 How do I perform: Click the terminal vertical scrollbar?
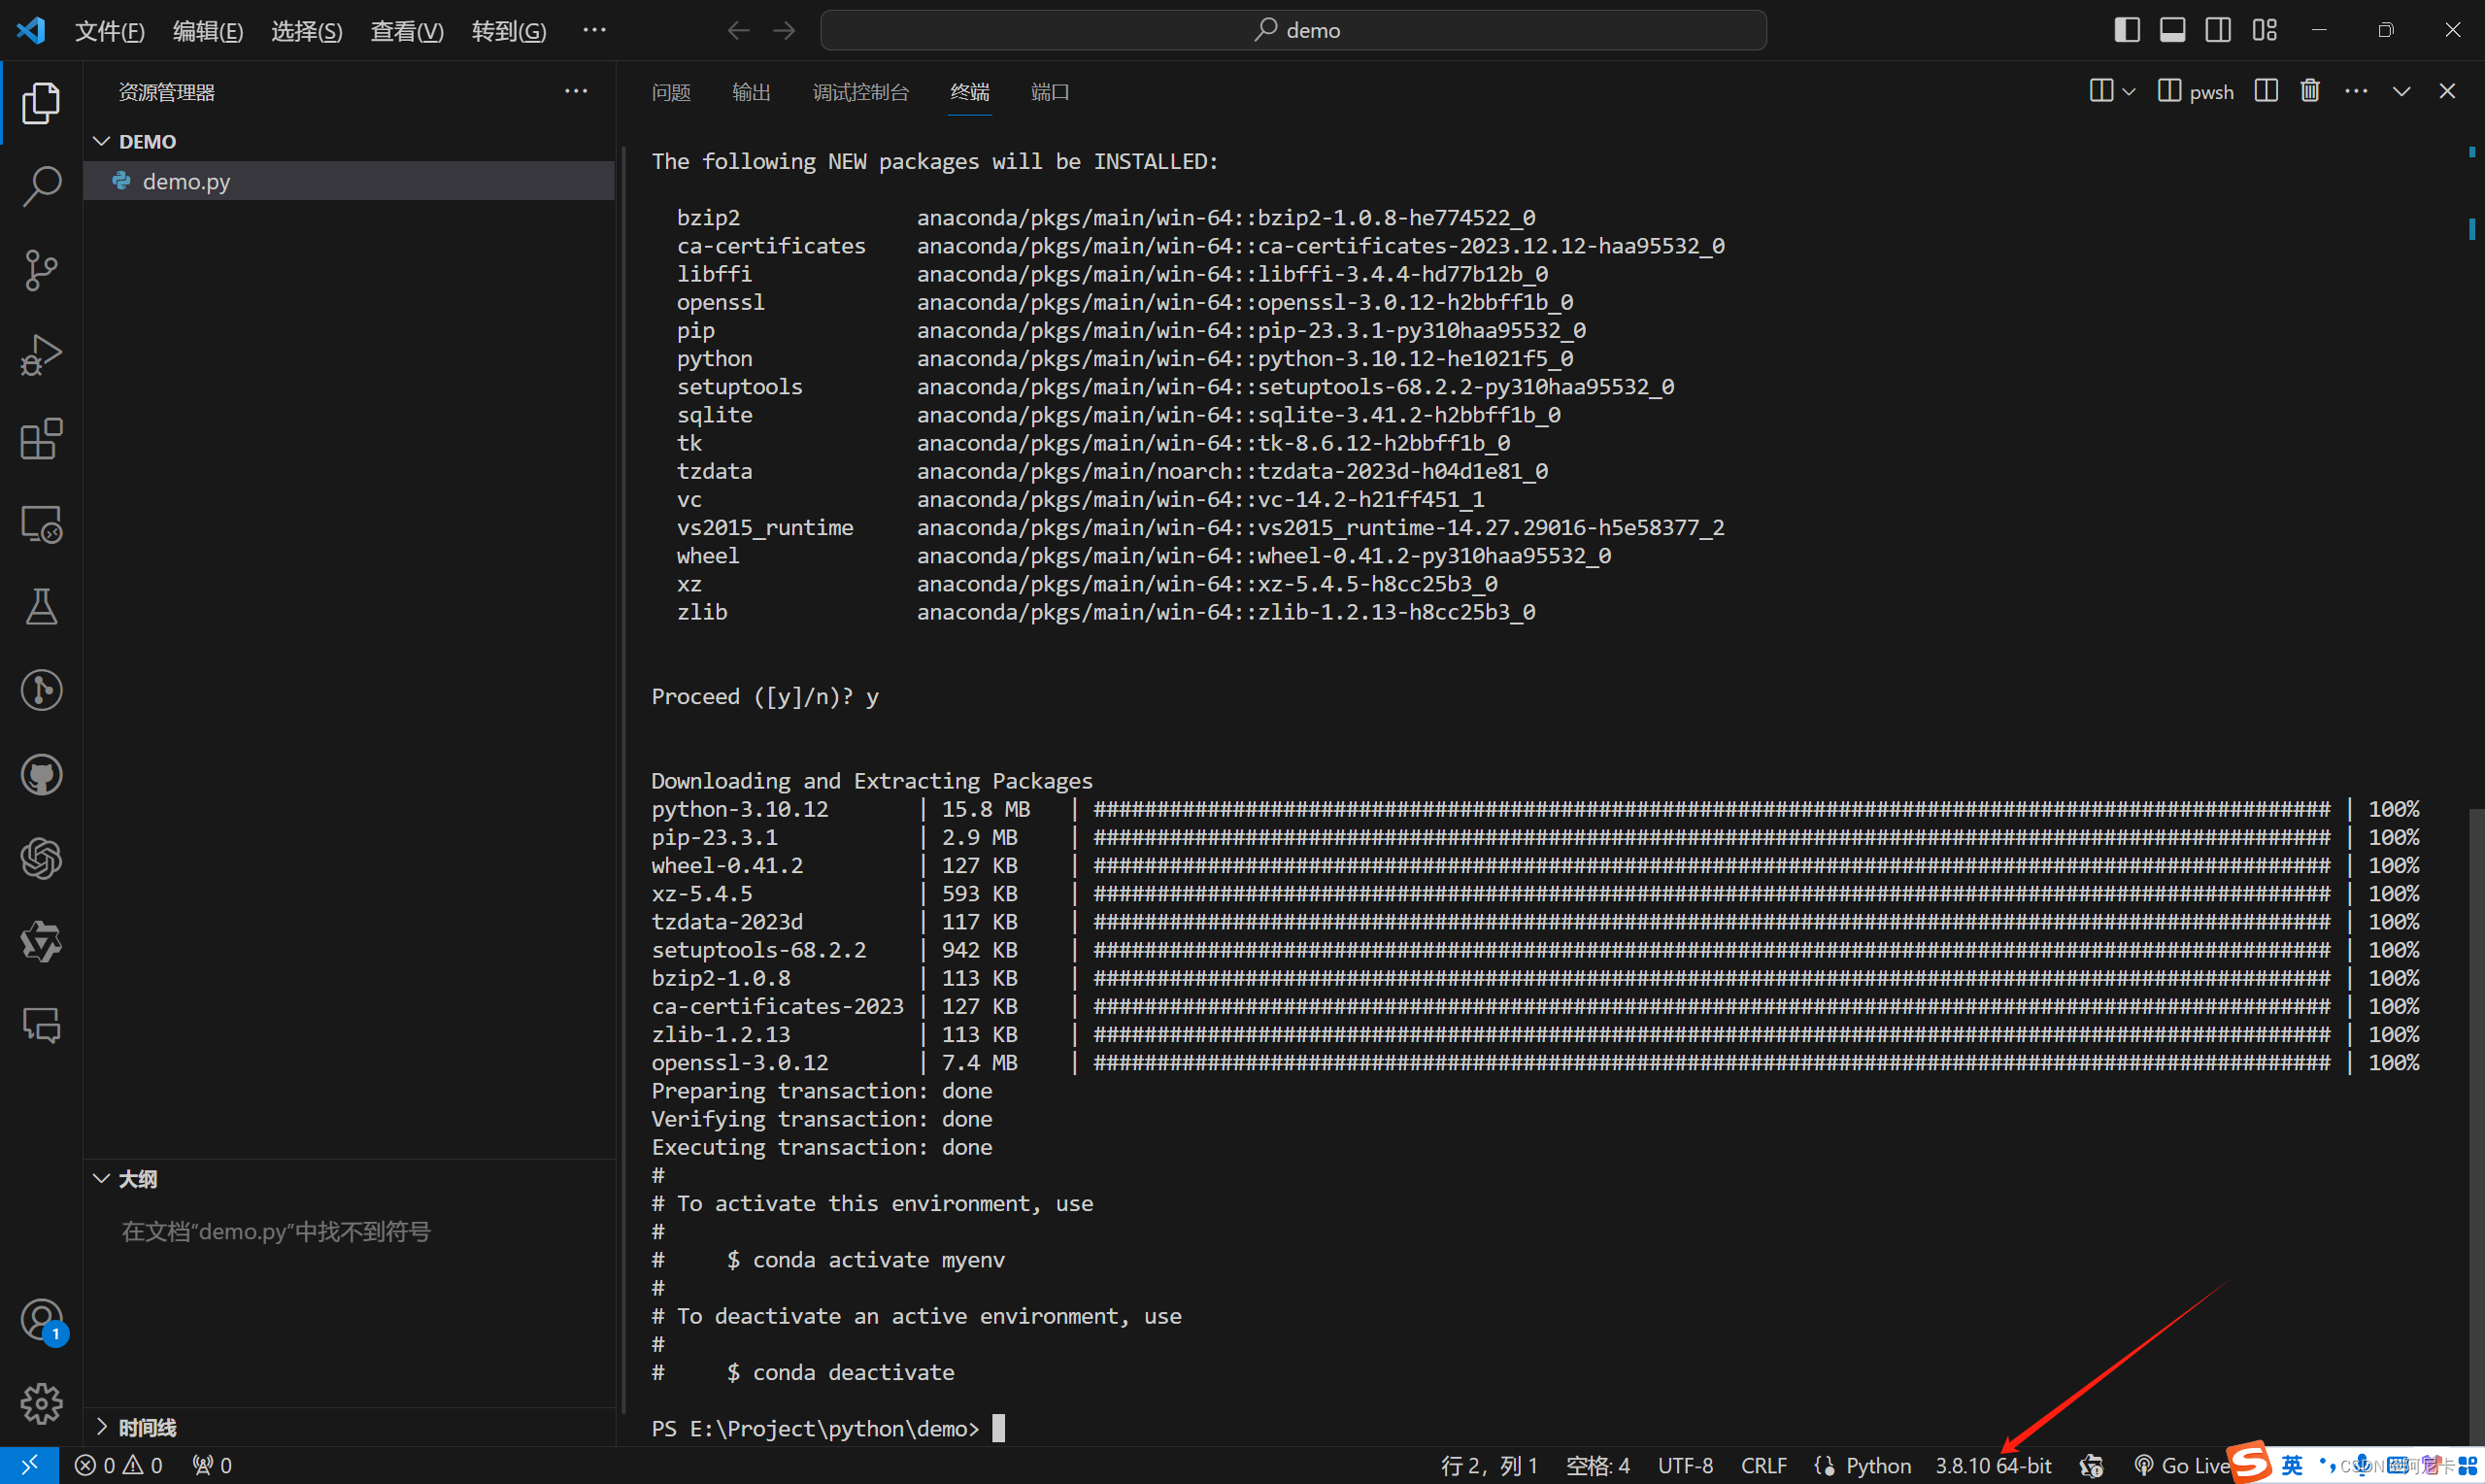point(2475,1125)
